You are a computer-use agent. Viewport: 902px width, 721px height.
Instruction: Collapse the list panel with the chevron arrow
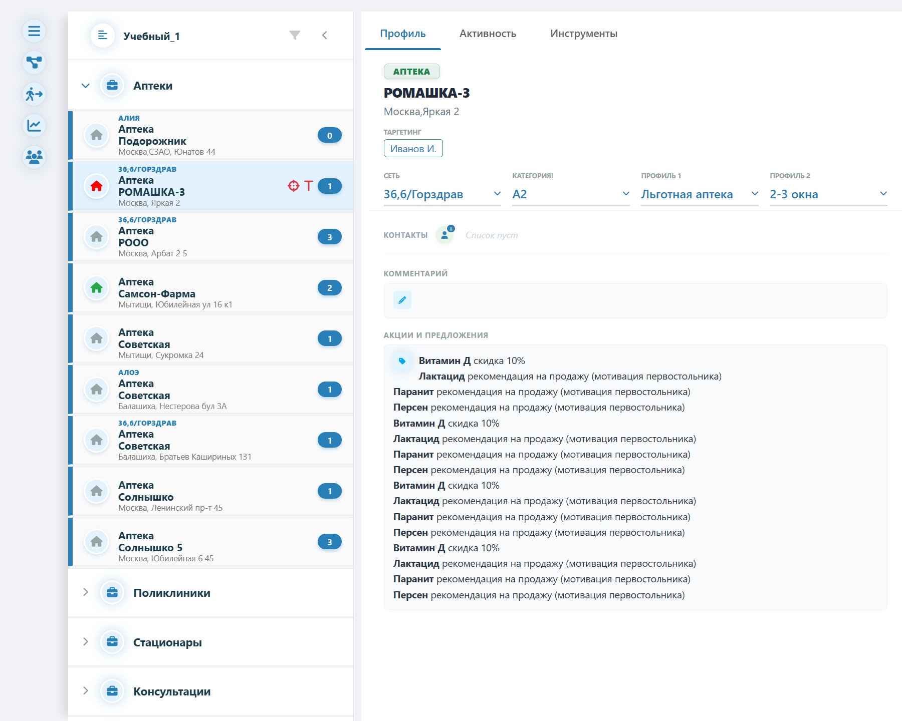(x=325, y=35)
